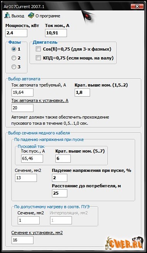The height and width of the screenshot is (253, 147).
Task: Click the Ток автомата к установке, А label
Action: pyautogui.click(x=40, y=101)
